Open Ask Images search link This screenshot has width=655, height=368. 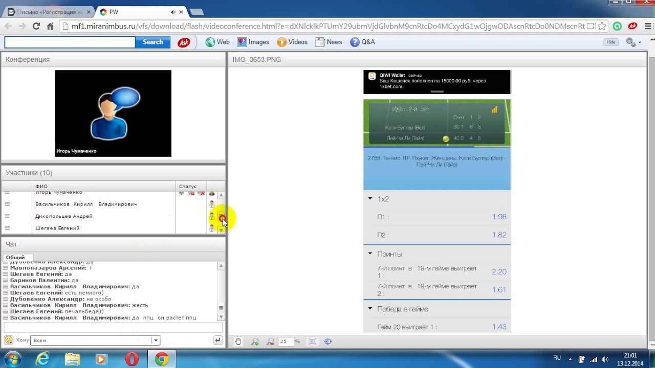click(253, 42)
